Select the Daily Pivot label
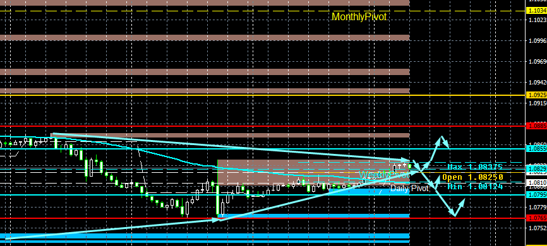This screenshot has width=547, height=246. tap(409, 189)
